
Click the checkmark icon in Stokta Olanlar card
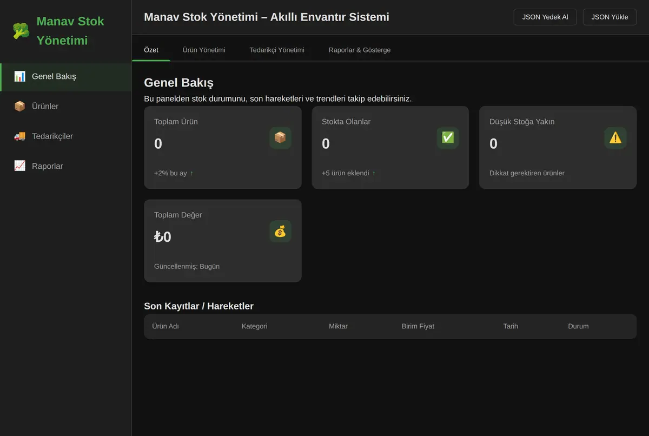point(448,138)
